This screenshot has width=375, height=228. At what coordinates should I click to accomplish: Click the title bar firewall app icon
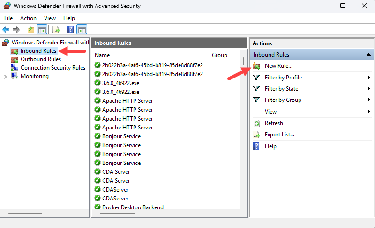(x=7, y=6)
